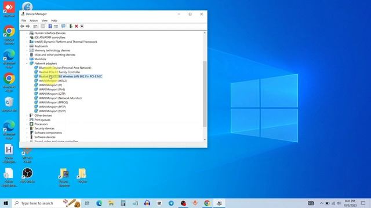Toggle the Show/Hide Action Pane toolbar icon
Screen dimensions: 371x208
[56, 26]
